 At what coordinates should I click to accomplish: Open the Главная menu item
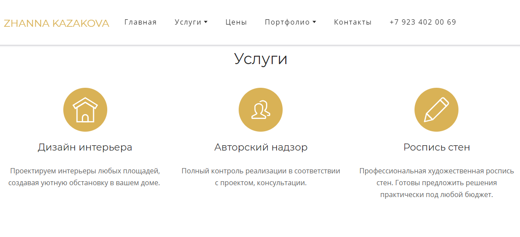[x=141, y=22]
